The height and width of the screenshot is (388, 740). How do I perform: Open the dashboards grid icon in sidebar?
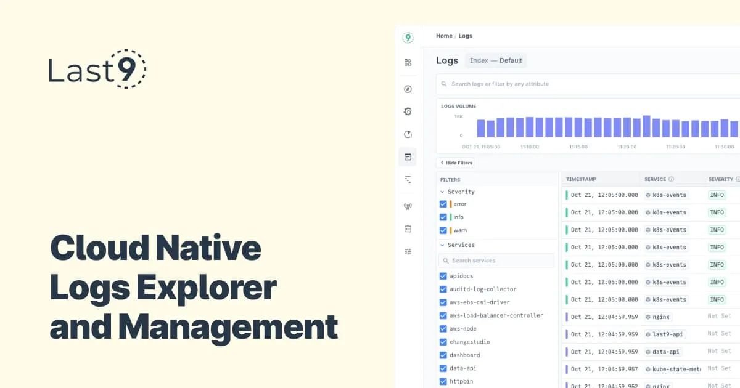pyautogui.click(x=408, y=62)
